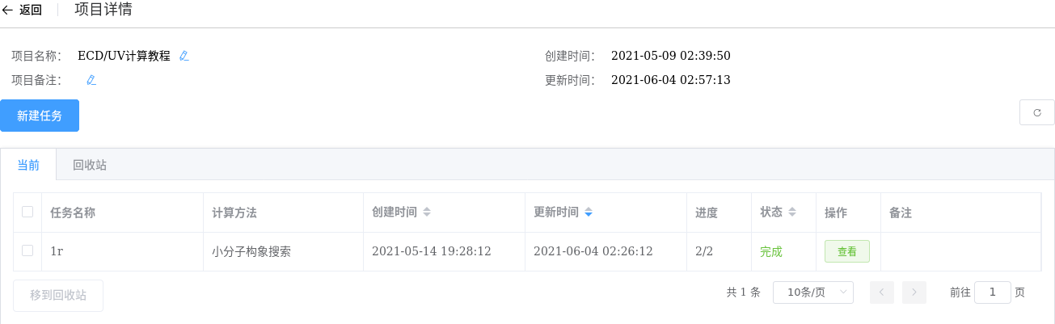The height and width of the screenshot is (324, 1055).
Task: Edit the project name pencil icon
Action: pos(184,56)
